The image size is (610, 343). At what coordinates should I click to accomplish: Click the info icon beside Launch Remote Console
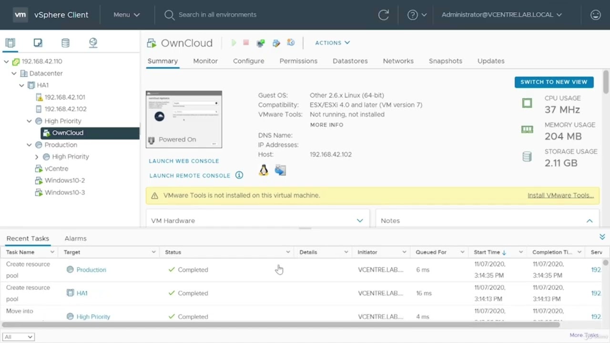point(239,175)
